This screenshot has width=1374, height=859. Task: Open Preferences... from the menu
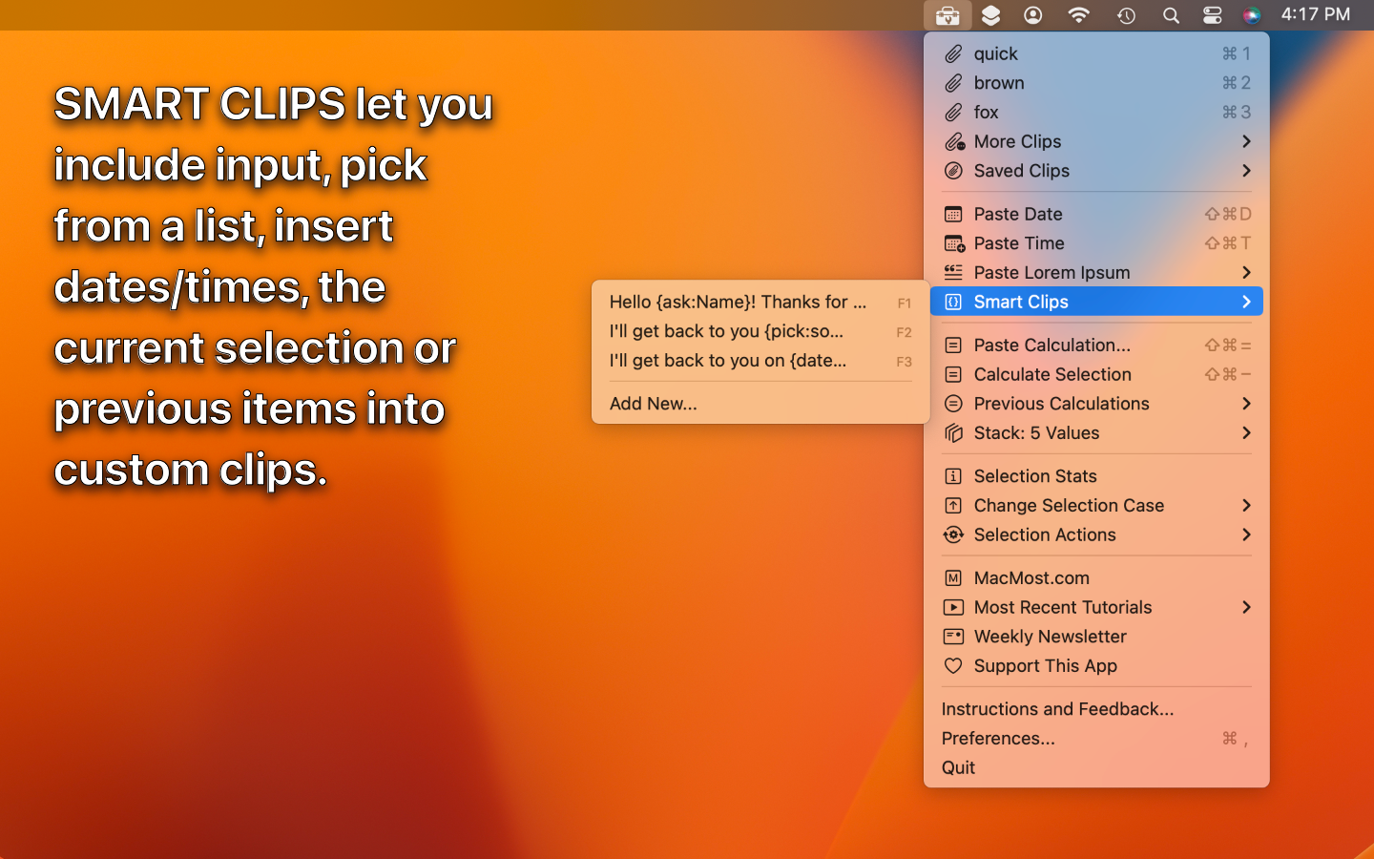(x=1096, y=739)
